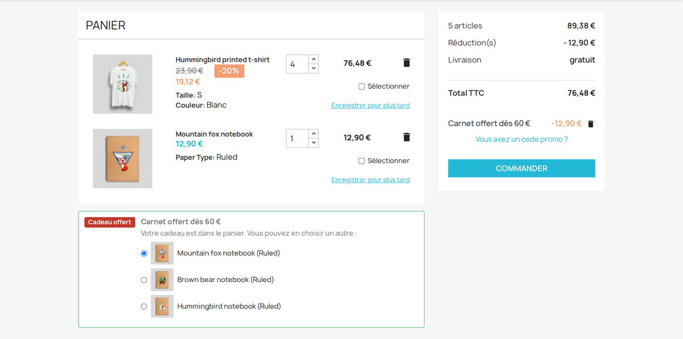This screenshot has width=683, height=339.
Task: Click the t-shirt product image
Action: [x=122, y=84]
